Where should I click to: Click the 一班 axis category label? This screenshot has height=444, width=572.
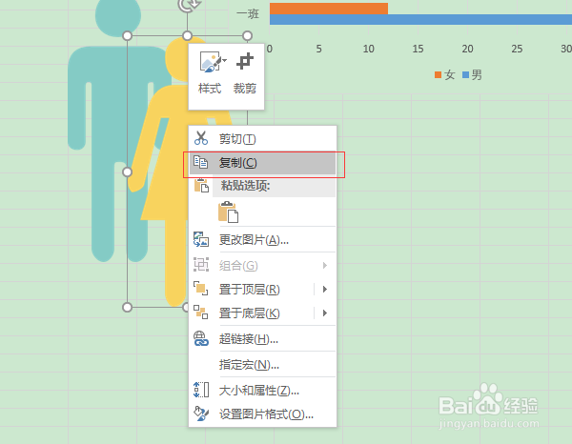[x=248, y=14]
